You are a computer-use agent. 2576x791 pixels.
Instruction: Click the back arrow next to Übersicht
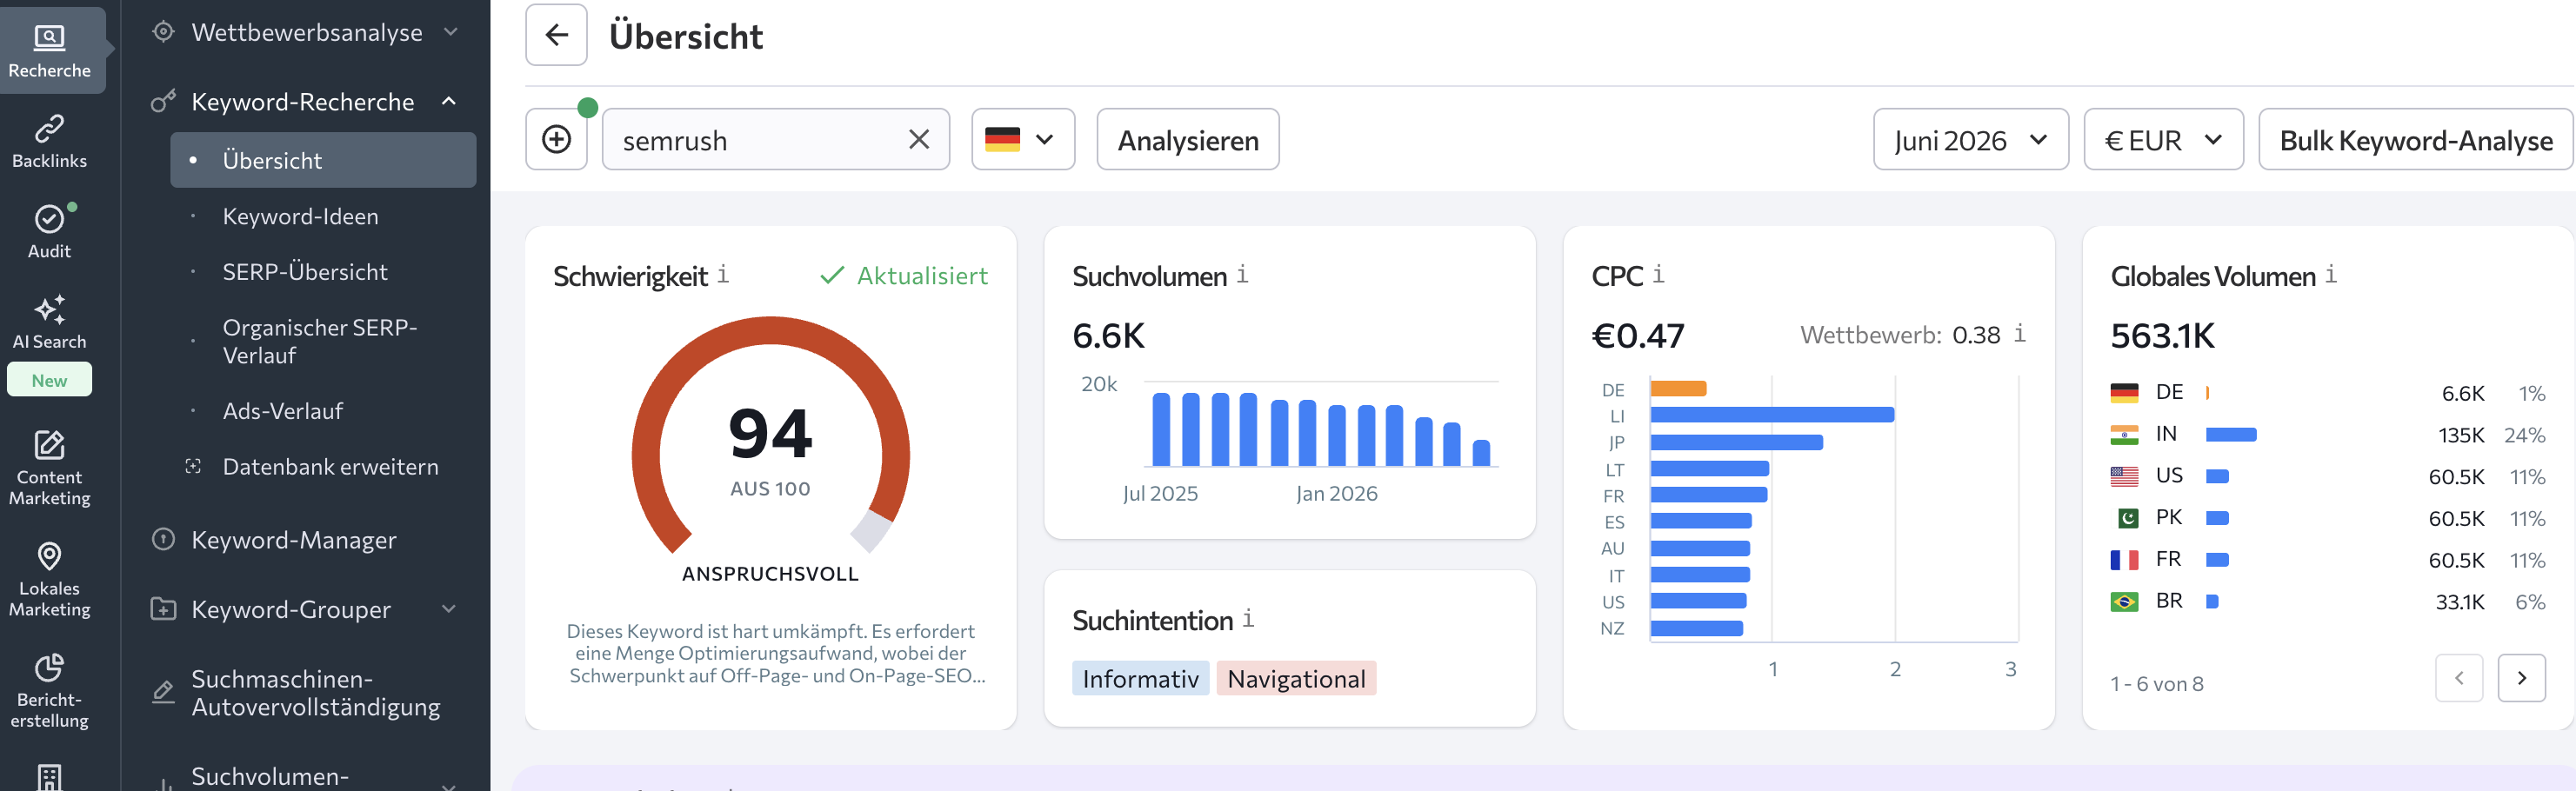556,35
